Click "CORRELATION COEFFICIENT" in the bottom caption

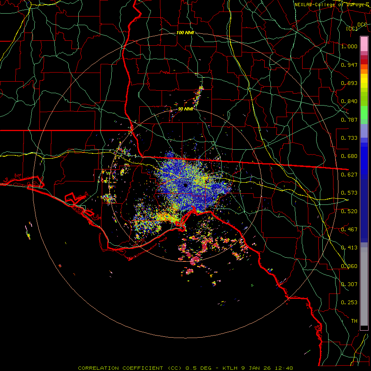(120, 368)
